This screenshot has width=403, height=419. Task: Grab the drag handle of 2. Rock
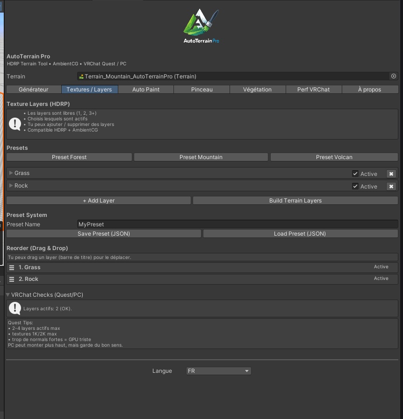pos(12,279)
